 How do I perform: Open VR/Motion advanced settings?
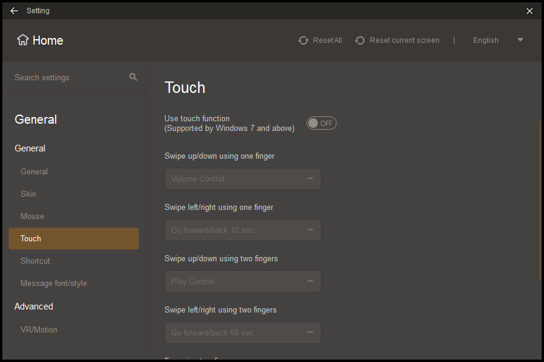click(39, 329)
